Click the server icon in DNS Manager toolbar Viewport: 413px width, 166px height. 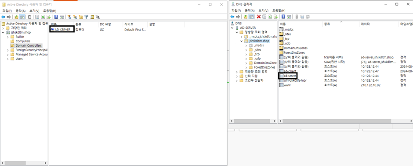[x=297, y=17]
